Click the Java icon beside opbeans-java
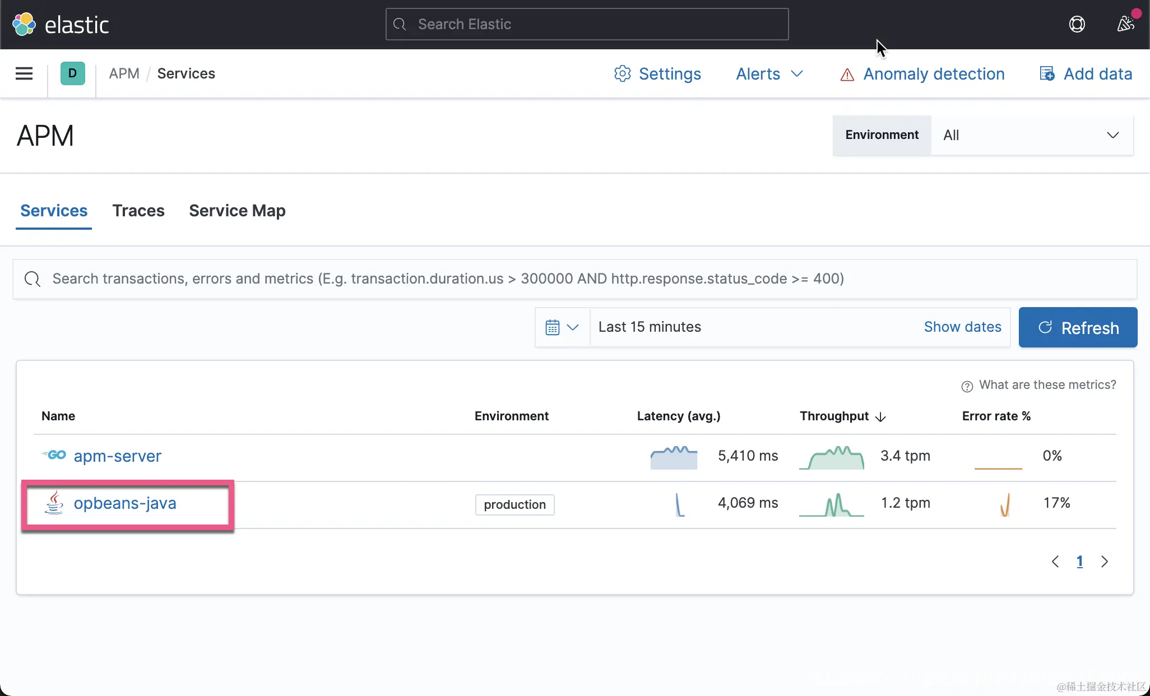This screenshot has width=1150, height=696. 54,503
